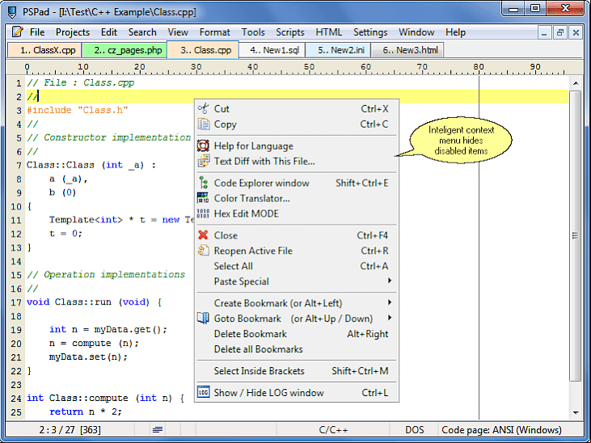Open the HTML menu

point(329,32)
